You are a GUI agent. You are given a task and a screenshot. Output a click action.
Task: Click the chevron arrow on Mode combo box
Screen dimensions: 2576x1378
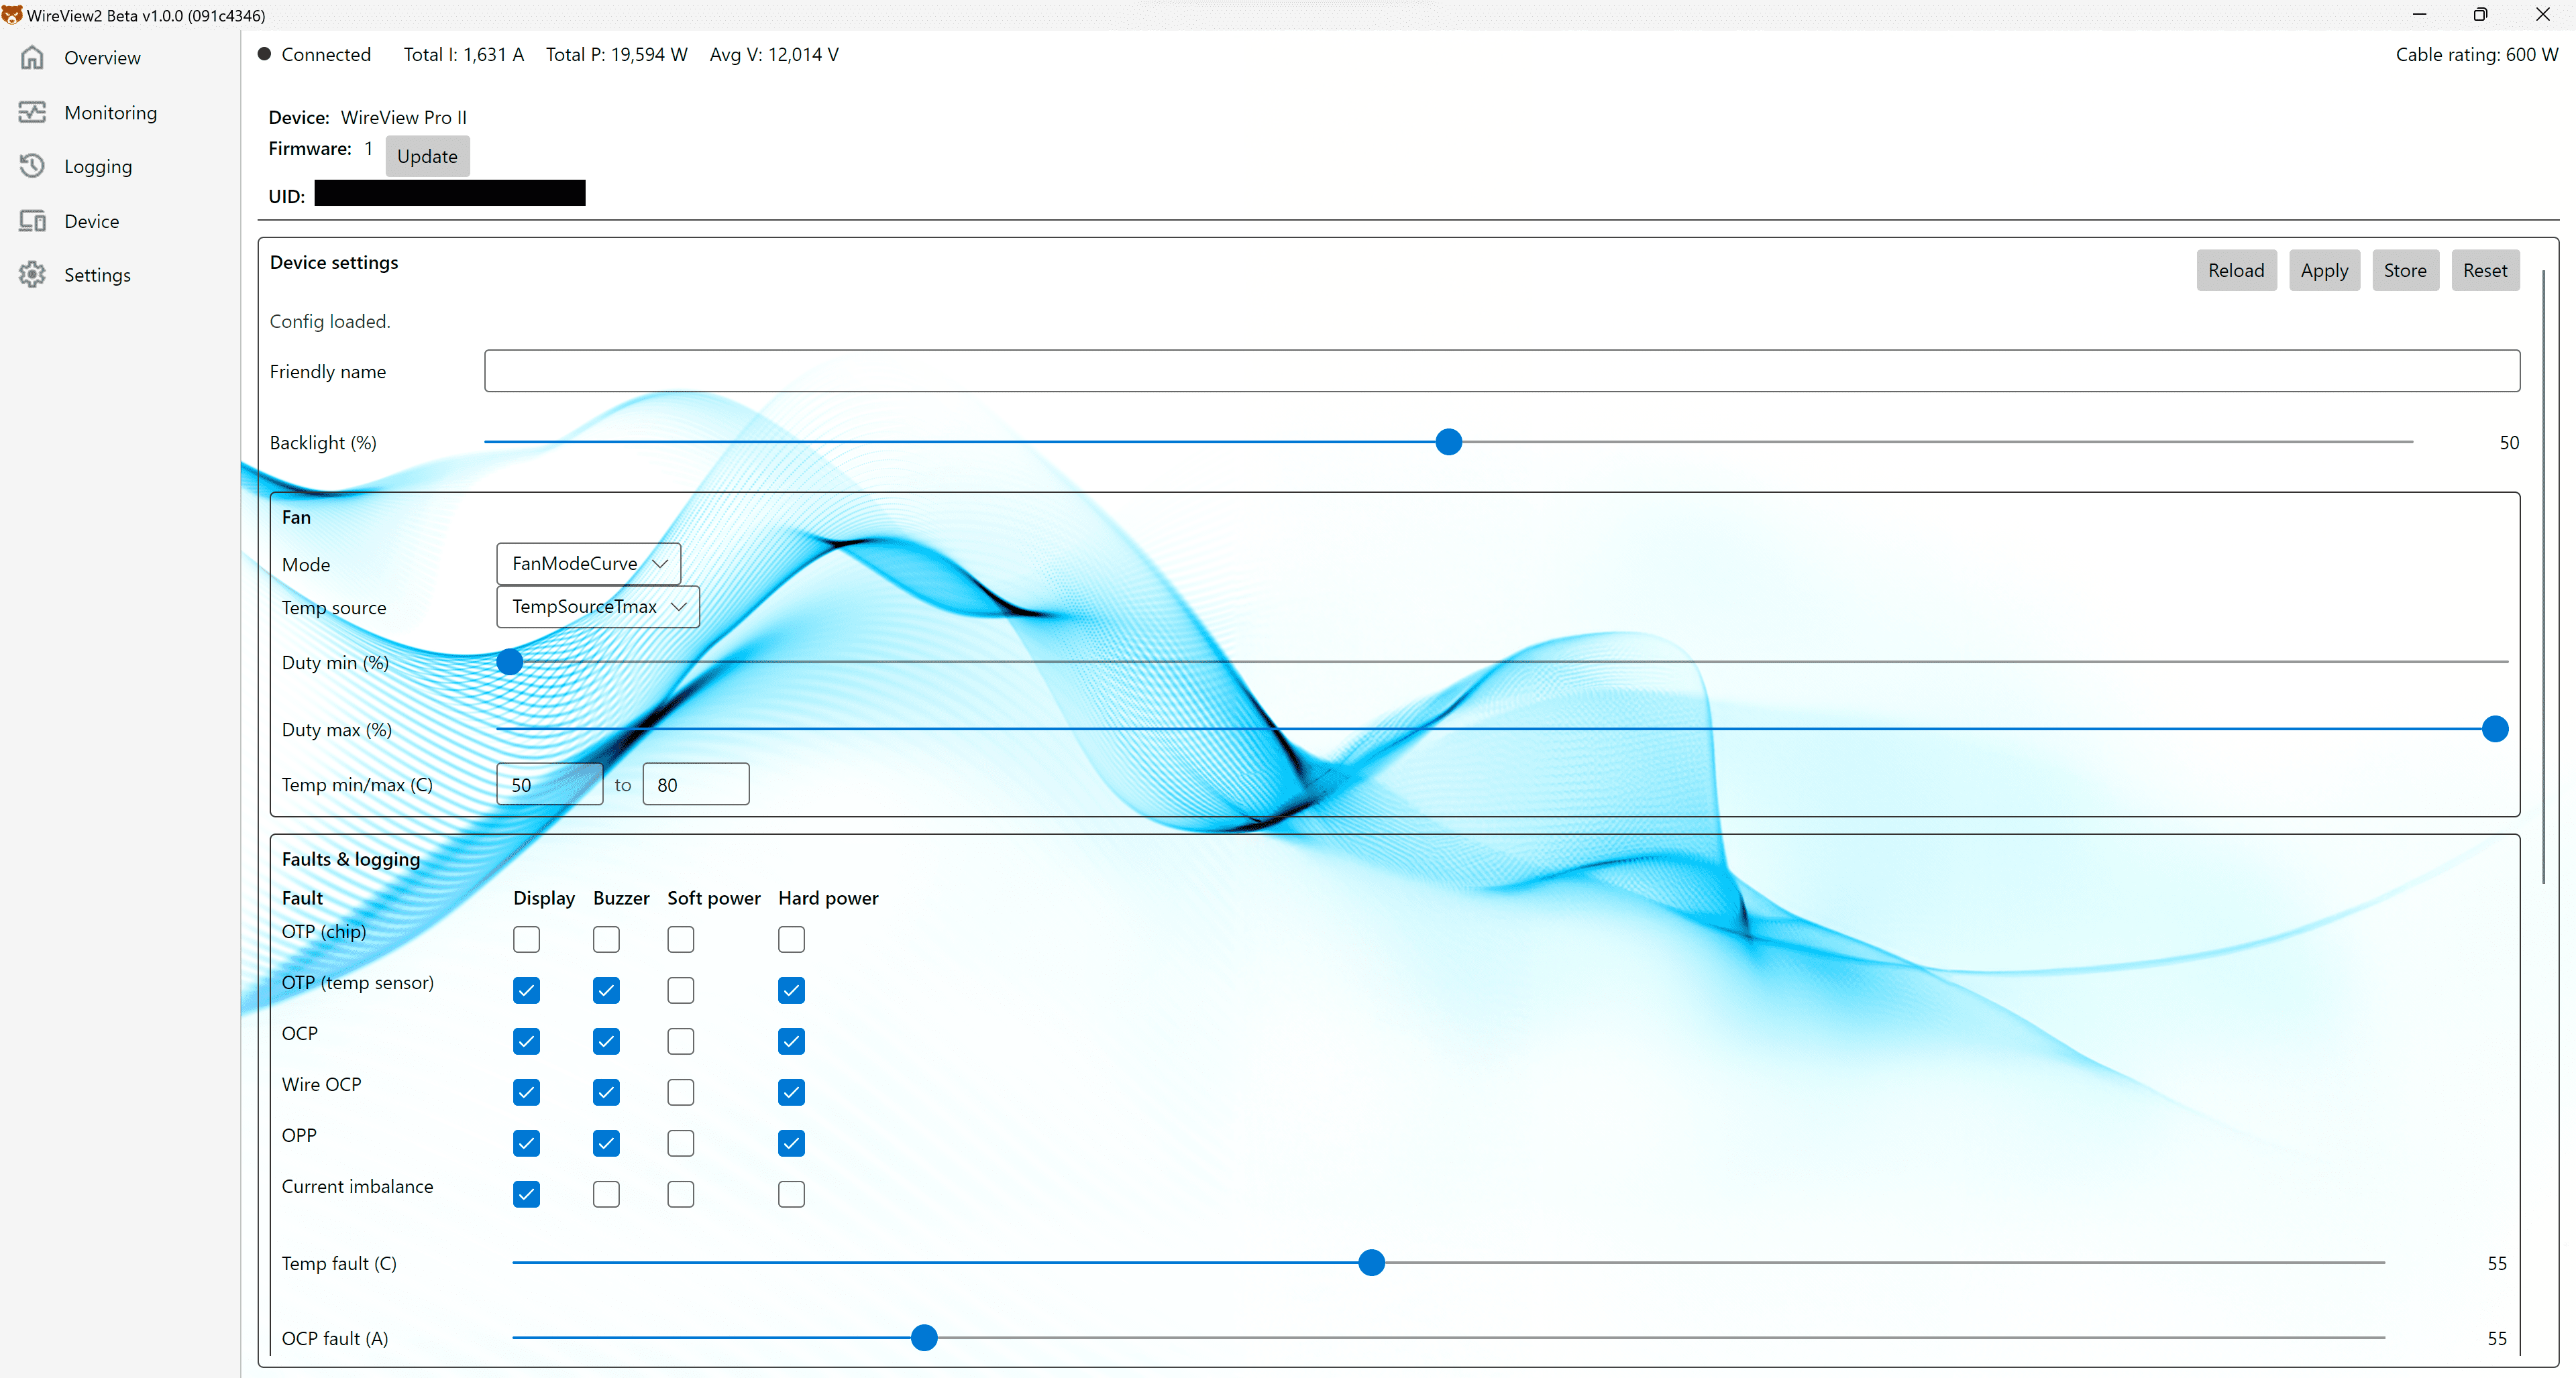(x=660, y=563)
